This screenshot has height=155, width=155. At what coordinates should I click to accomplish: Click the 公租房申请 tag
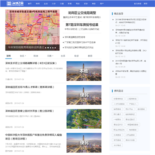click(x=132, y=99)
